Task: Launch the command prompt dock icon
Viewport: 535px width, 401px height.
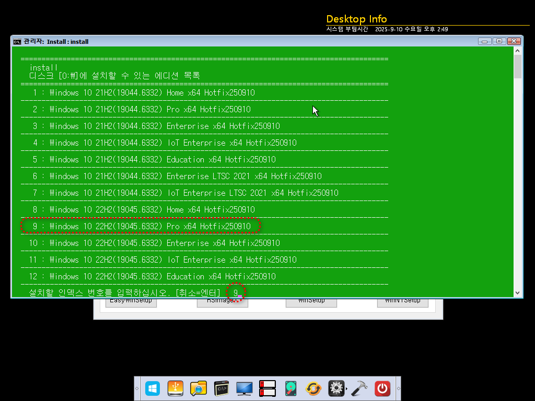Action: click(221, 388)
